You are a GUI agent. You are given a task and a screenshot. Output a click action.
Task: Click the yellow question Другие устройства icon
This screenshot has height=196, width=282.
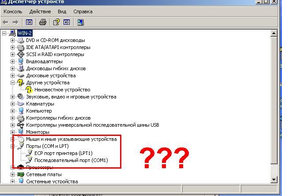[x=20, y=83]
